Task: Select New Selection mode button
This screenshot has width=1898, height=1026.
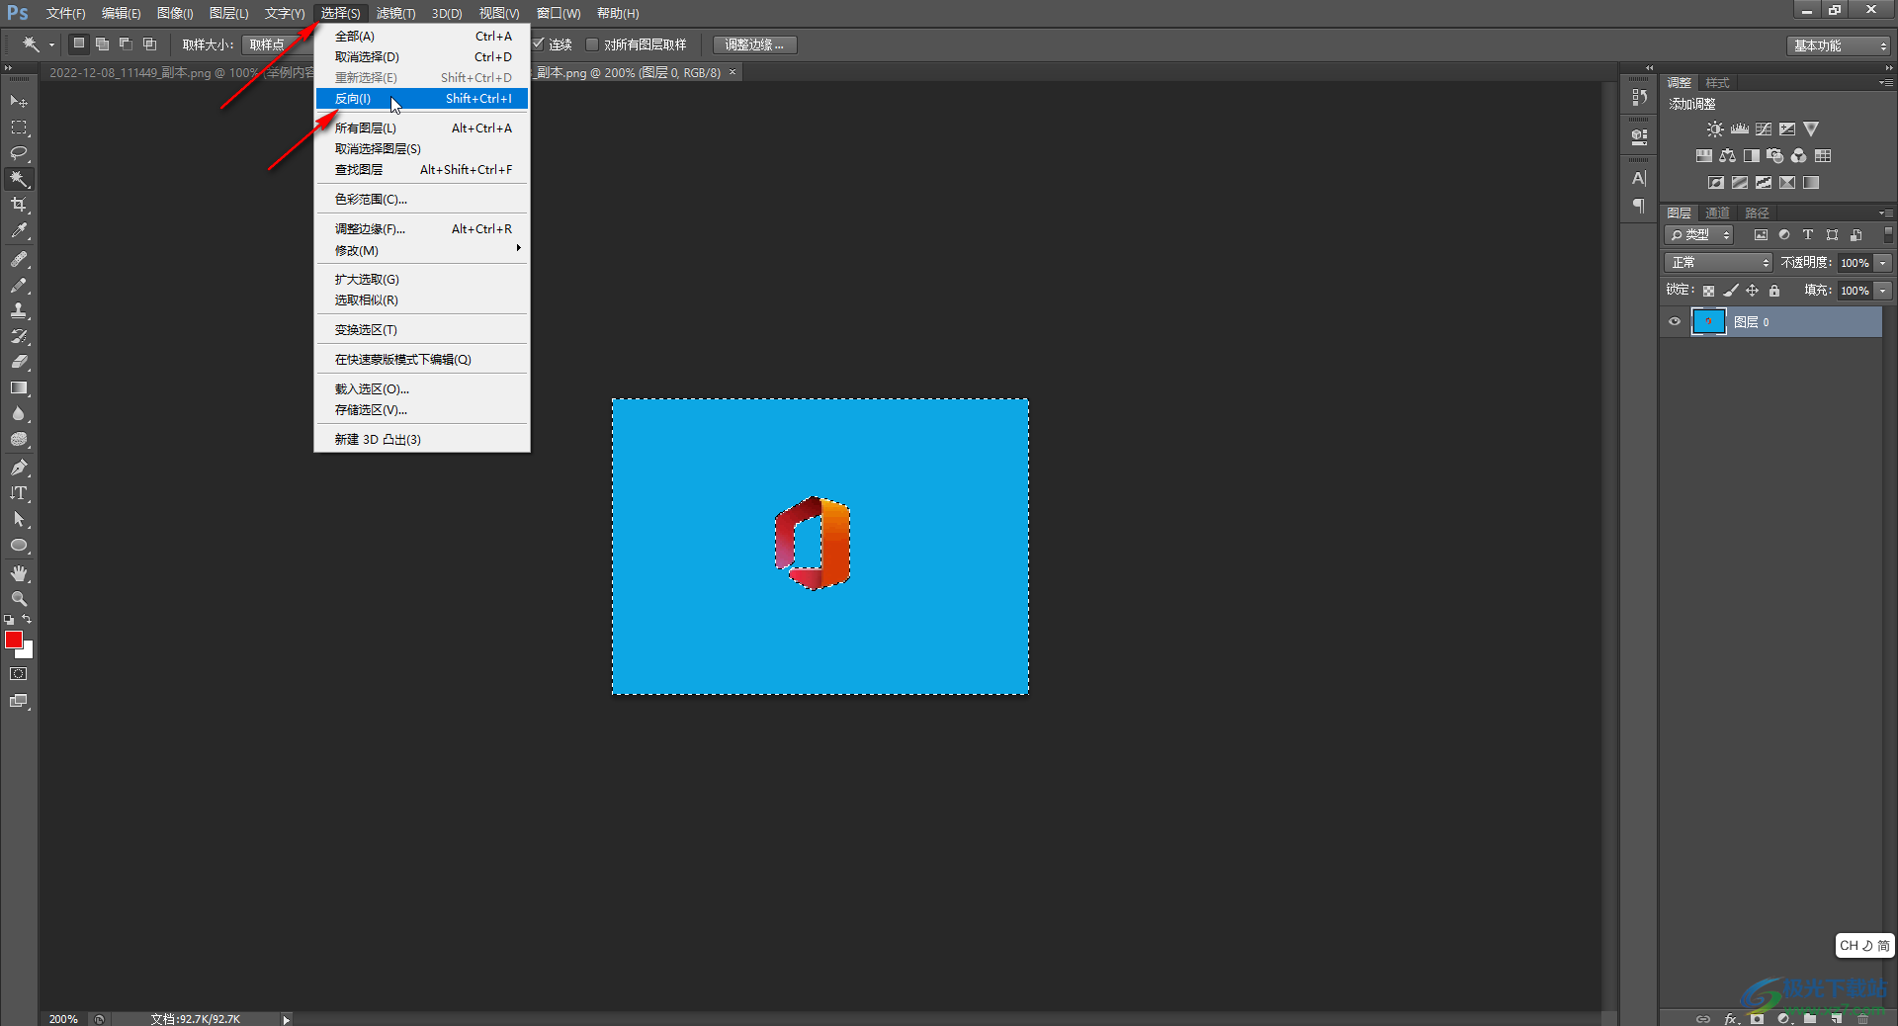Action: click(79, 44)
